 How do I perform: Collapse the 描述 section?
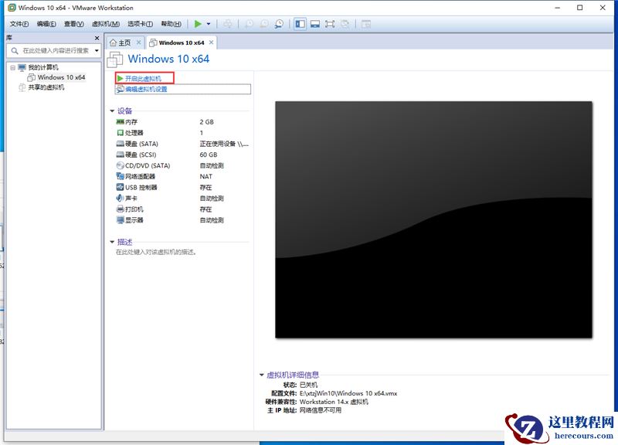tap(114, 241)
